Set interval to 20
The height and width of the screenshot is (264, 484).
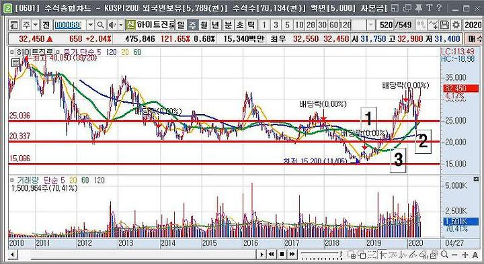point(311,25)
